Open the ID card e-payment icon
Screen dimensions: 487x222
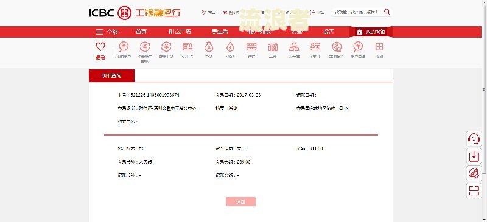315,47
